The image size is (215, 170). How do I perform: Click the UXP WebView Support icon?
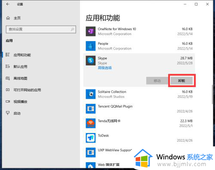click(91, 152)
